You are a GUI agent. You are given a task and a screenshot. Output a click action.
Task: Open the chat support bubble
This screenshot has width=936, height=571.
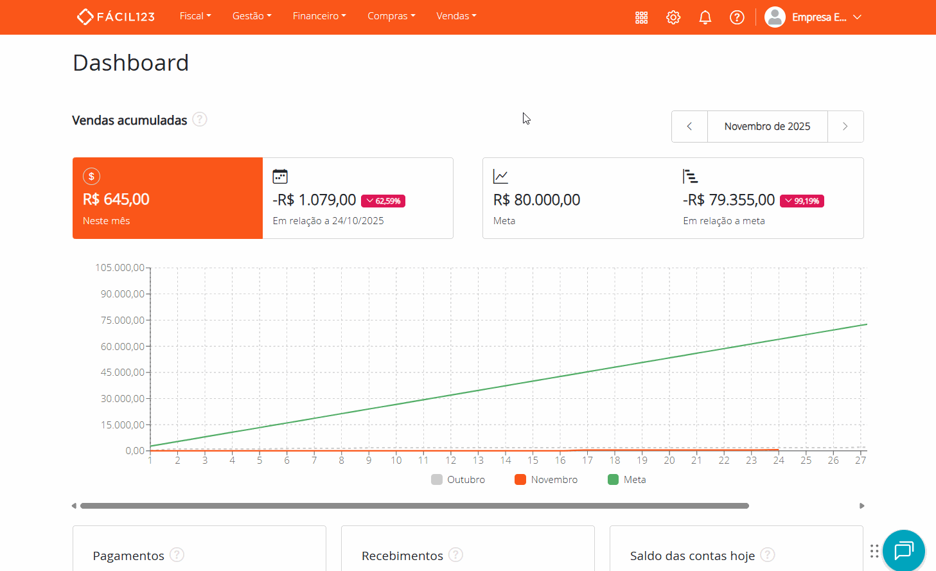point(903,550)
